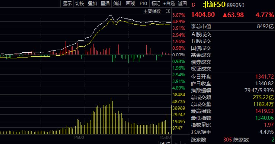The height and width of the screenshot is (144, 275).
Task: Click volume axis label 29242
Action: [x=178, y=115]
